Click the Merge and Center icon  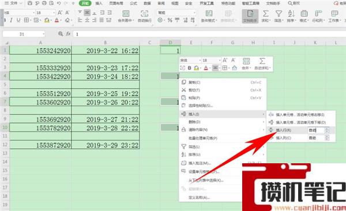point(126,14)
